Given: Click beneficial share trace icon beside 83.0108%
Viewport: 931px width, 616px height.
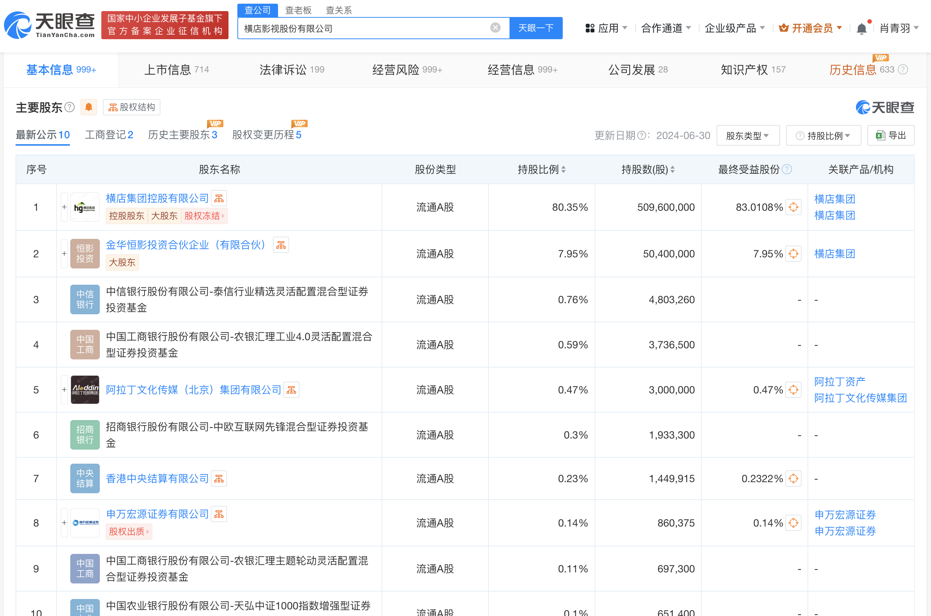Looking at the screenshot, I should point(793,207).
